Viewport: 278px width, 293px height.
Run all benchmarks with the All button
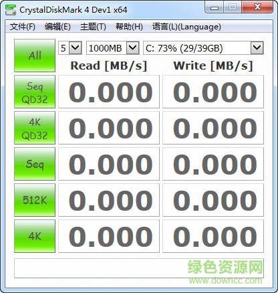[35, 56]
